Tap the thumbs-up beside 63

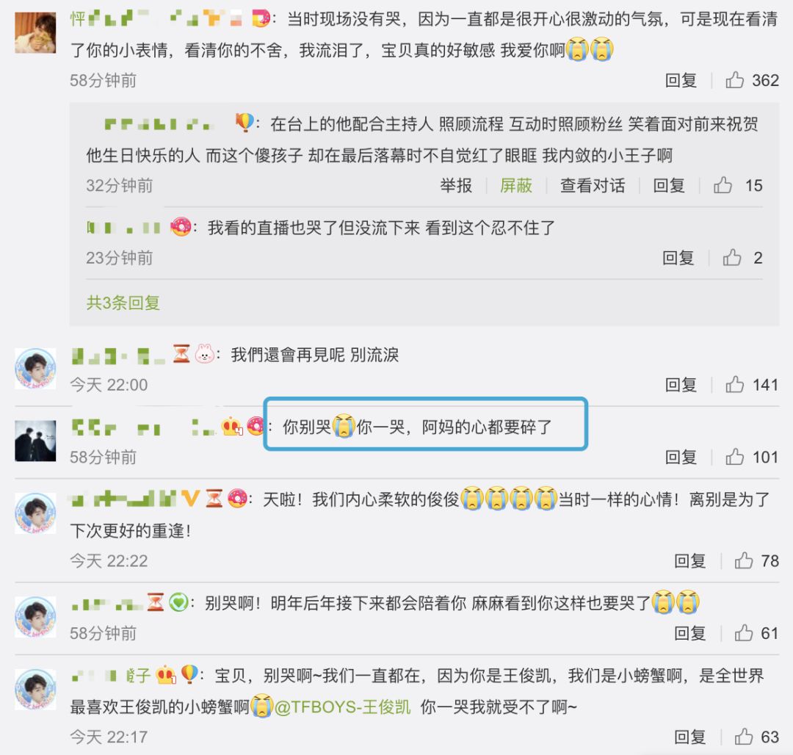click(x=743, y=737)
